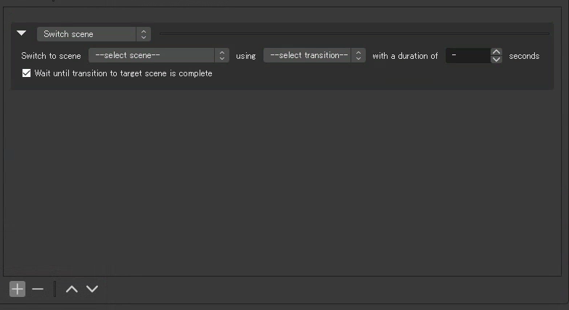This screenshot has height=310, width=569.
Task: Click the 'with a duration of' label
Action: [x=405, y=56]
